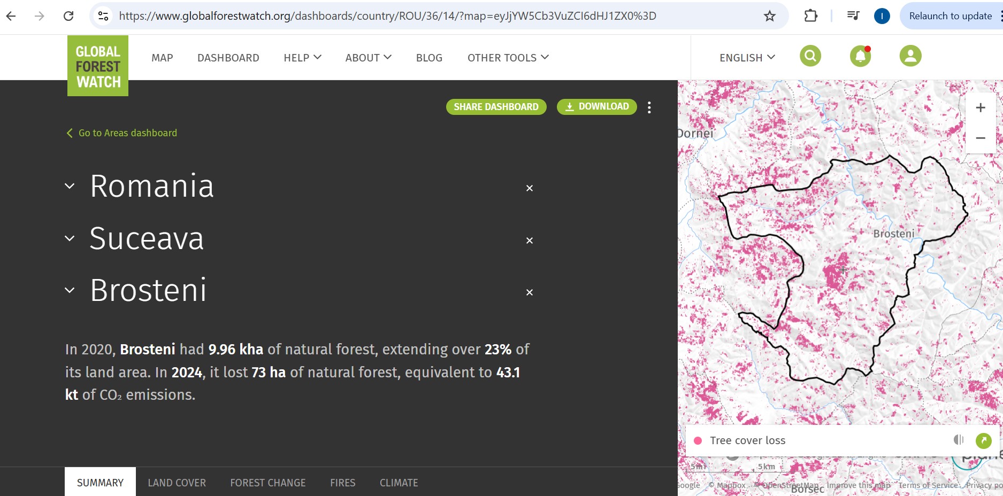Screen dimensions: 1003x496
Task: Bookmark this page with the star
Action: (769, 16)
